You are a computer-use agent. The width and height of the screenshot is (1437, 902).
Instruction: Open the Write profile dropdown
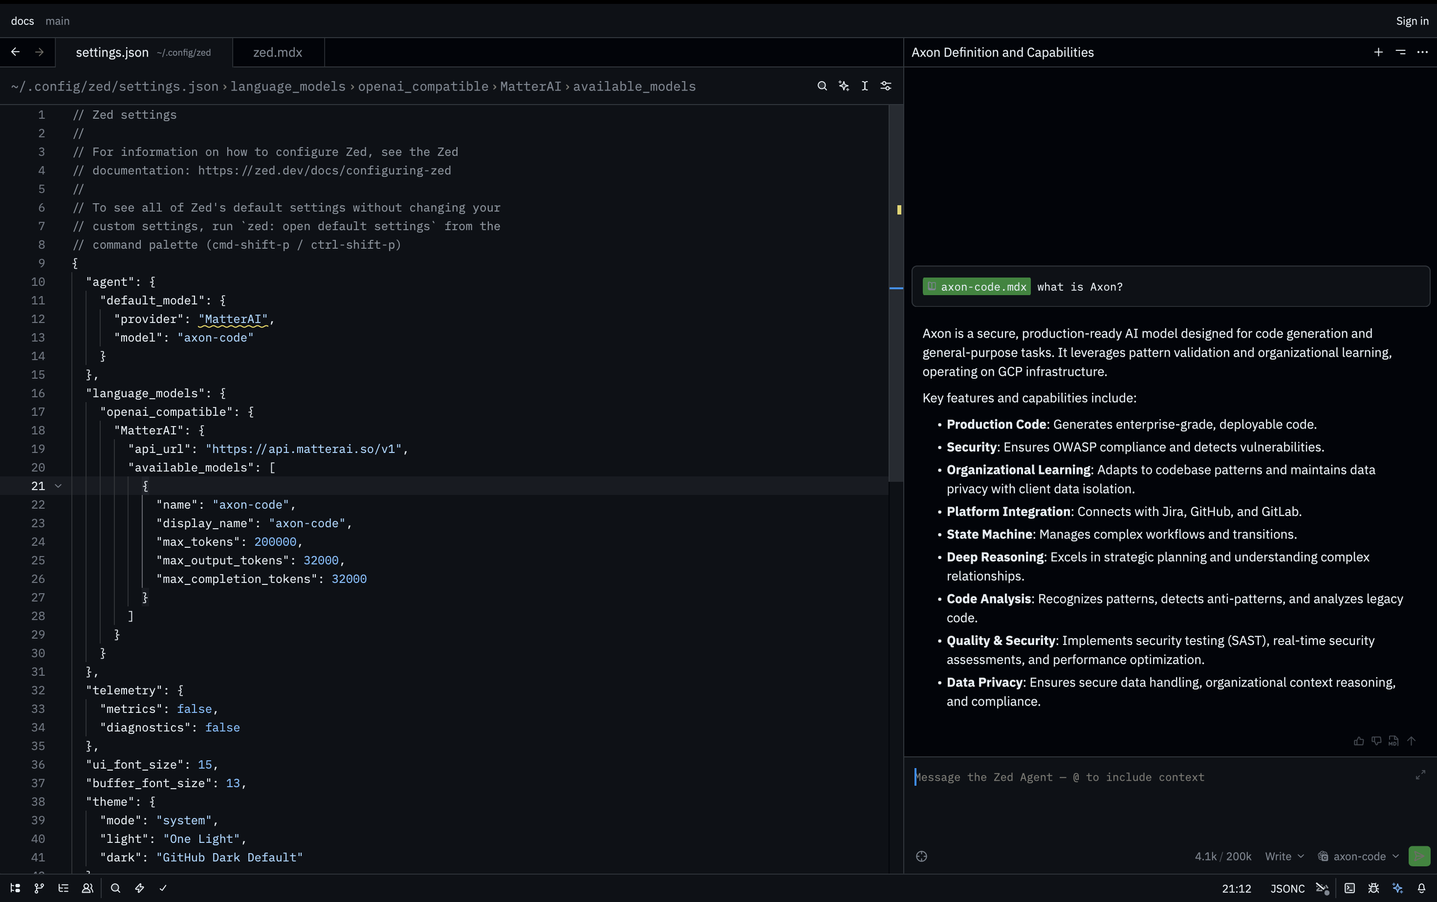coord(1284,856)
